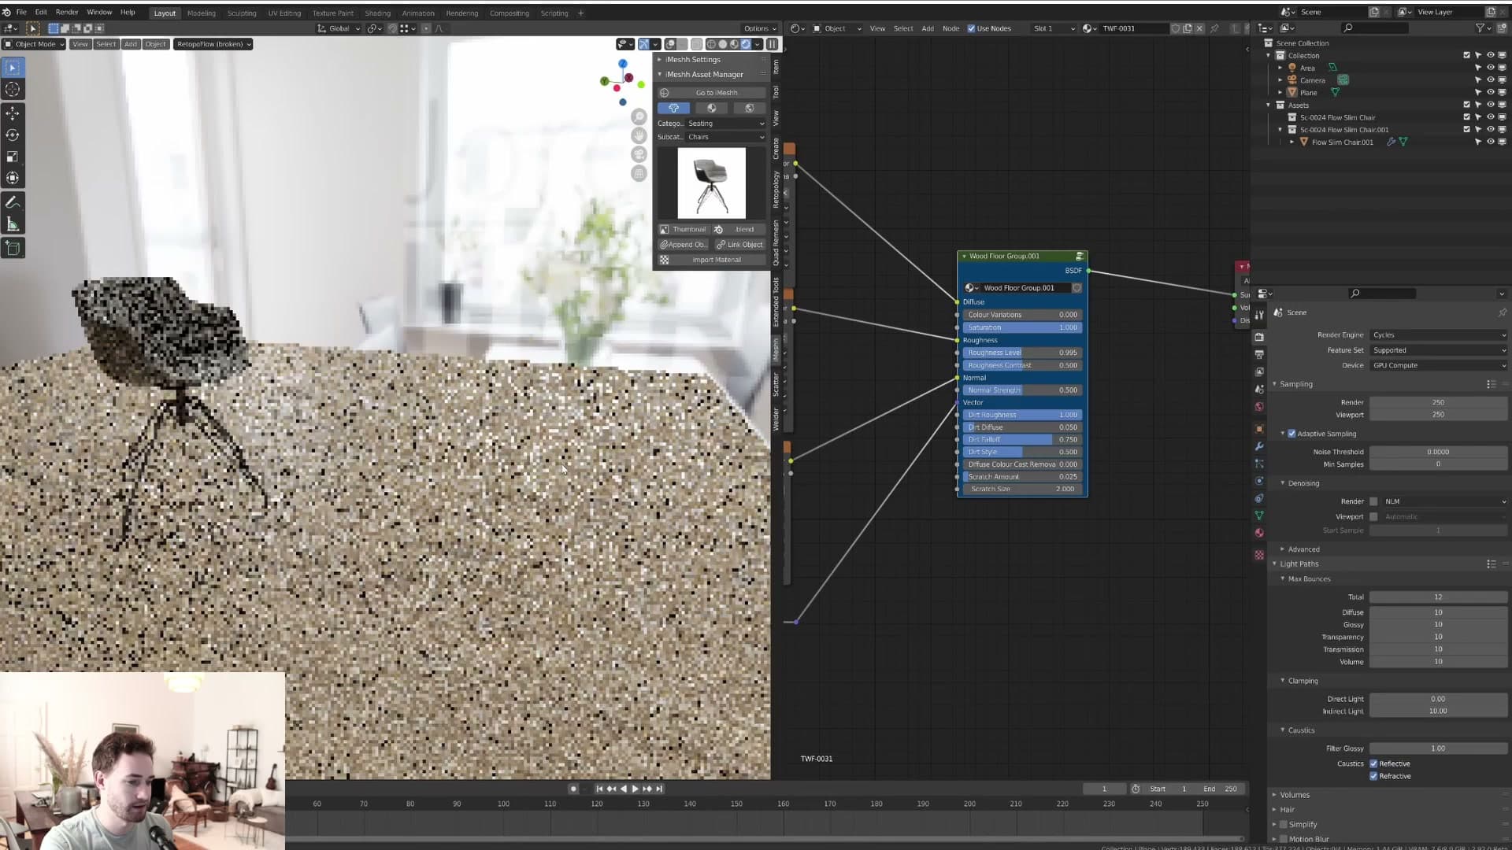Activate the Move tool
This screenshot has height=850, width=1512.
[x=13, y=113]
